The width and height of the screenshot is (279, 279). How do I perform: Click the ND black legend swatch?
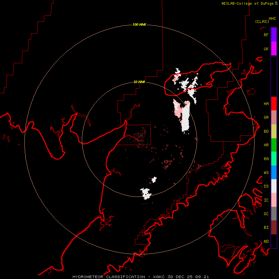coord(274,241)
